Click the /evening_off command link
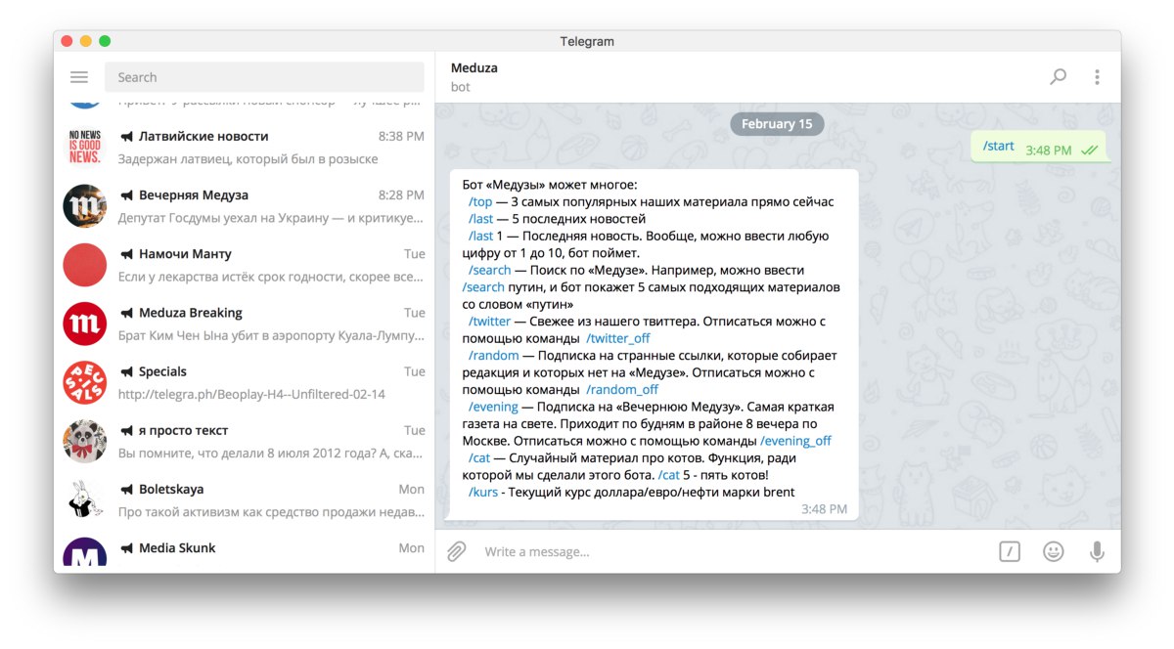The image size is (1174, 649). tap(795, 441)
